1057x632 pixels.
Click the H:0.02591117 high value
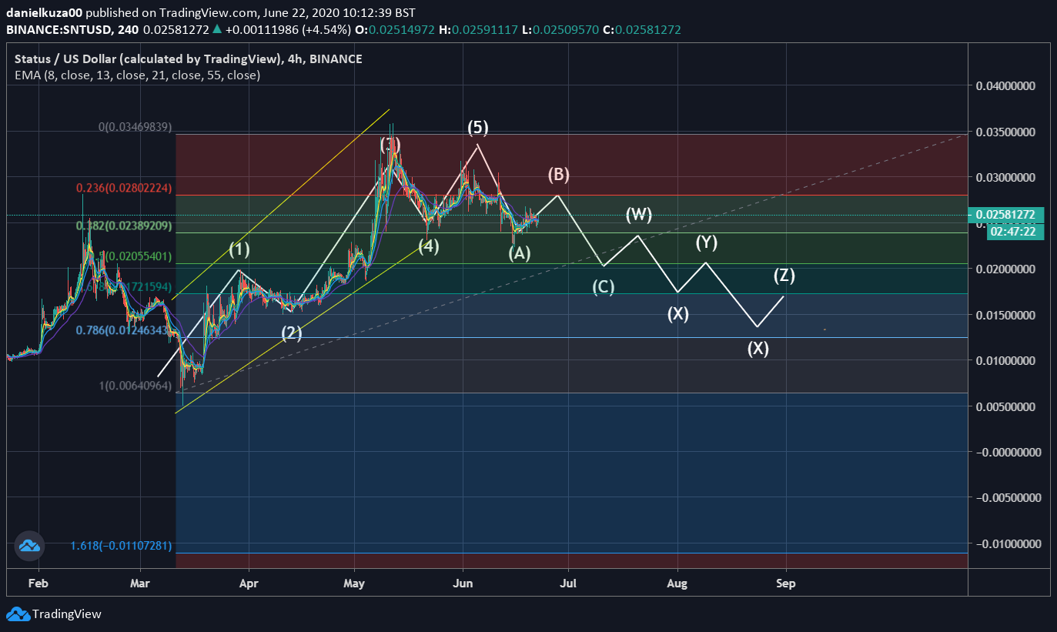click(x=477, y=29)
